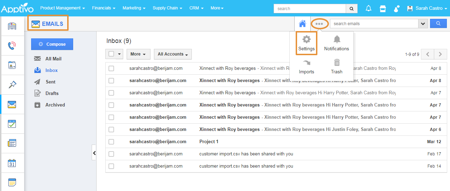Open the CRM menu
Viewport: 450px width, 191px height.
196,8
